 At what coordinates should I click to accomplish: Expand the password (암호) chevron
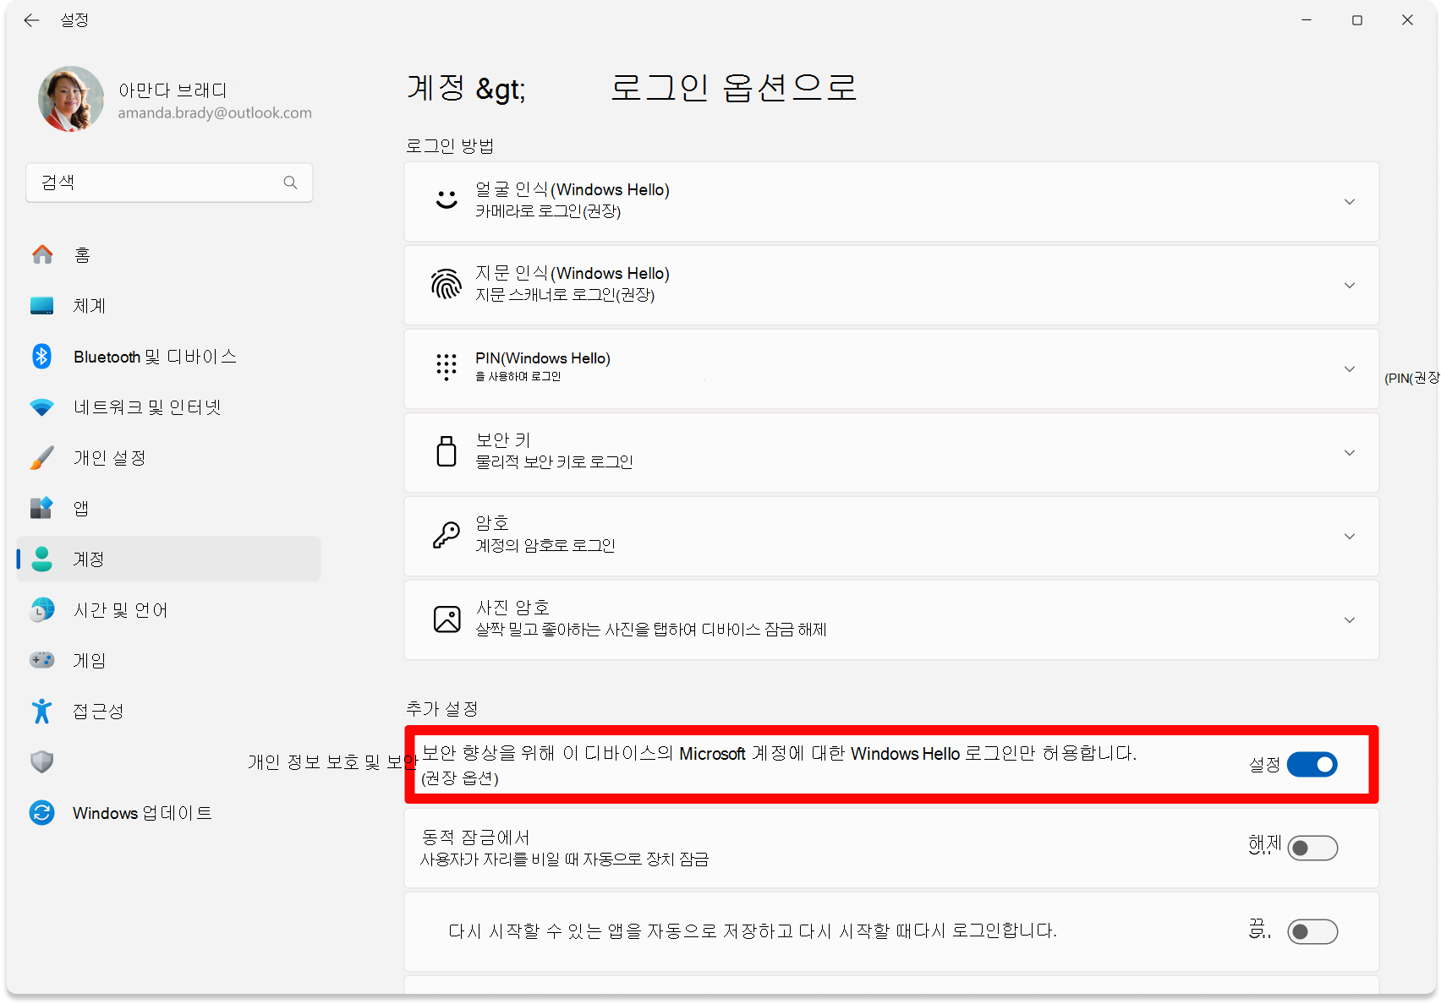click(1350, 536)
